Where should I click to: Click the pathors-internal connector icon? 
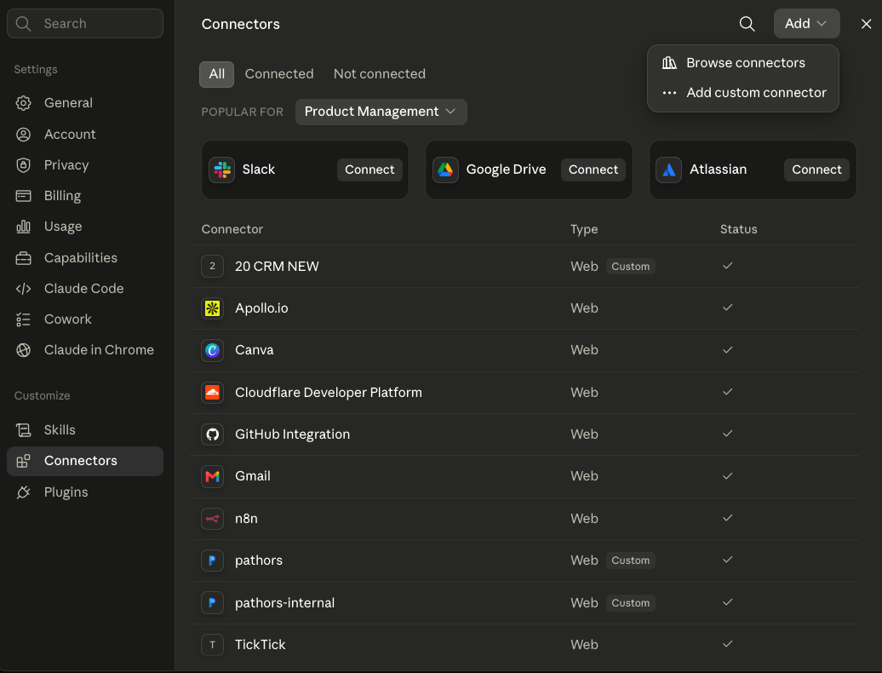pos(212,602)
